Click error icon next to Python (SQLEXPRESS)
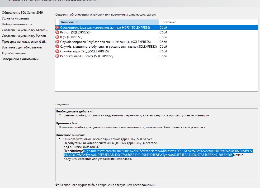 coord(57,32)
